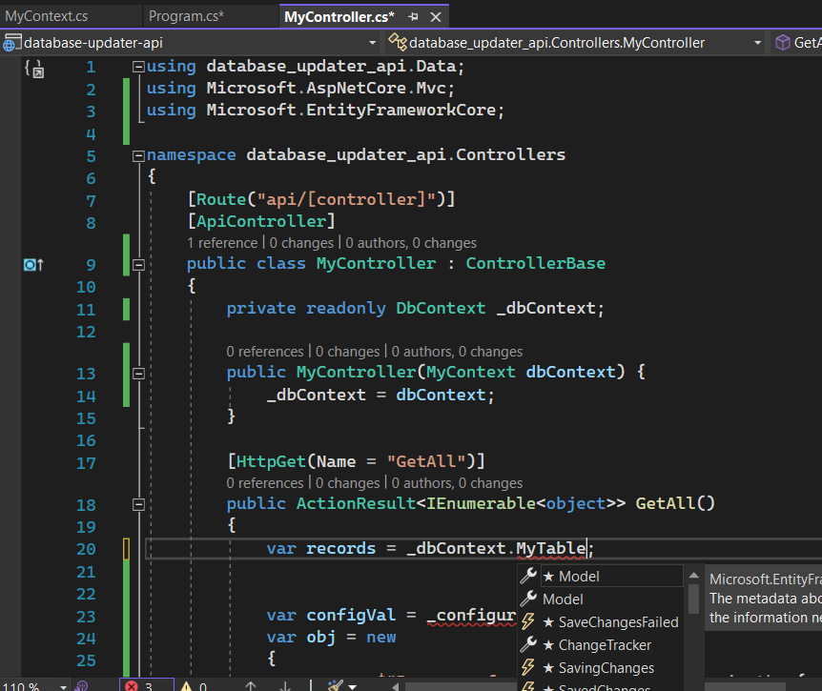Click the code map braces icon at line 1
The image size is (822, 691).
tap(34, 69)
